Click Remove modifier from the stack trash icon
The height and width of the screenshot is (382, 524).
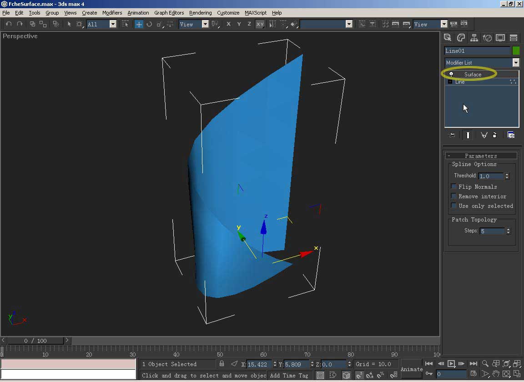pyautogui.click(x=495, y=135)
